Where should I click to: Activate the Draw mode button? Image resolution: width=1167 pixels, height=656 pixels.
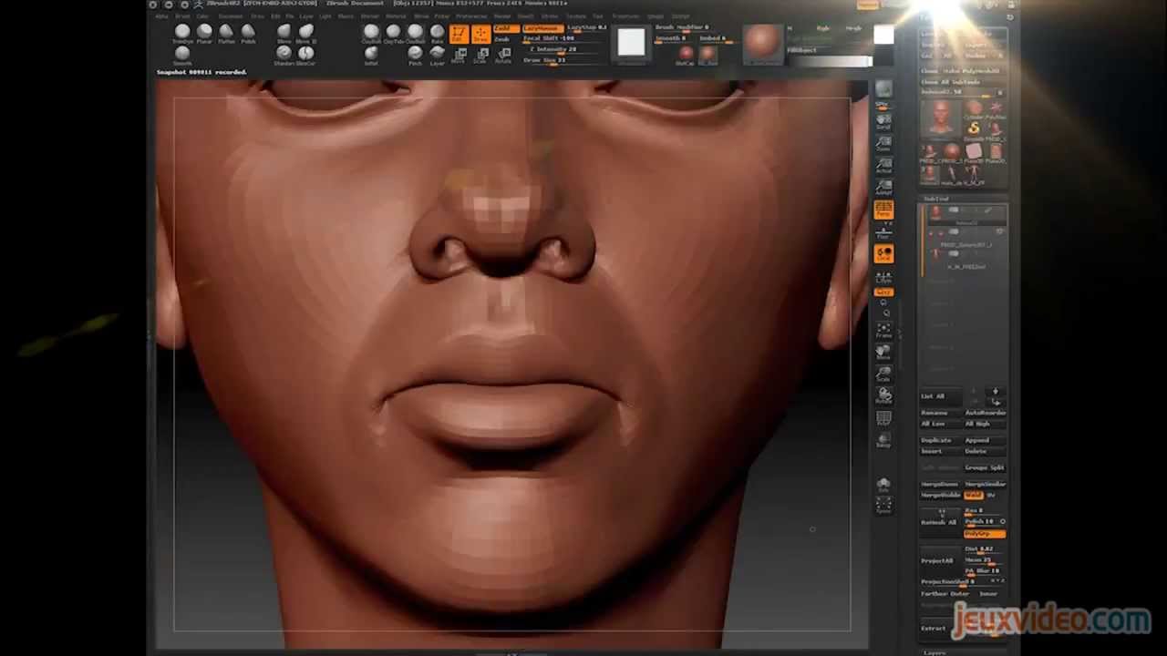pos(480,34)
